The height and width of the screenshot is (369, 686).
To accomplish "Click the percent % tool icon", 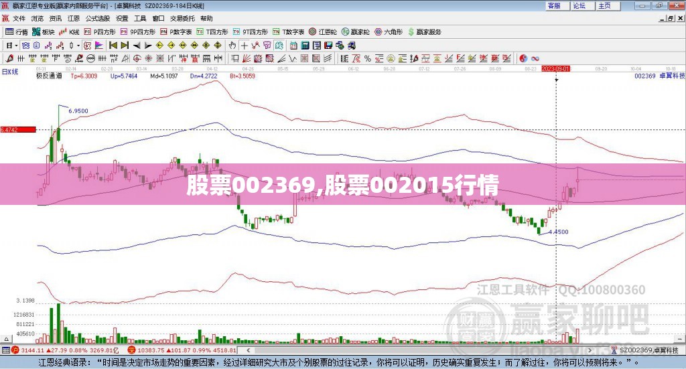I will click(x=368, y=58).
